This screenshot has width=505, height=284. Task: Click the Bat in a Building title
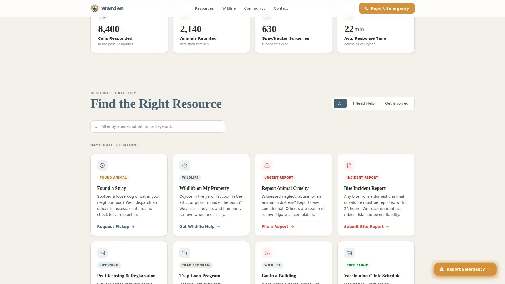tap(279, 276)
